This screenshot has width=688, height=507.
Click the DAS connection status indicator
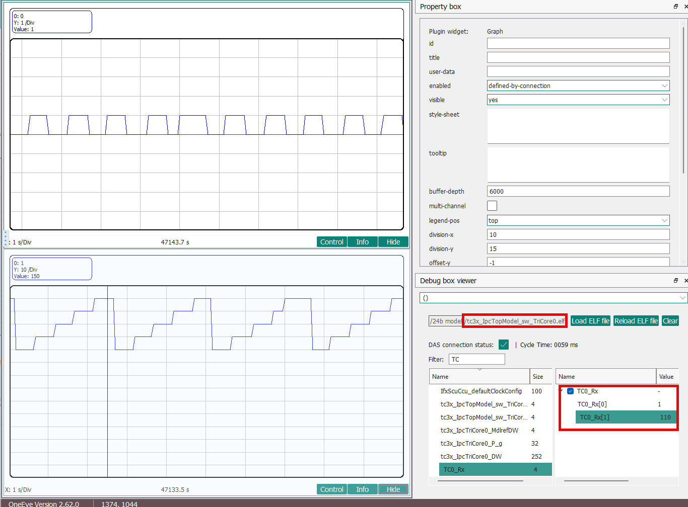click(503, 345)
